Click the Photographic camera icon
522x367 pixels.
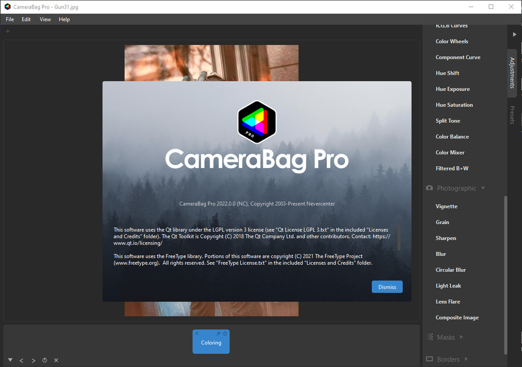(429, 188)
